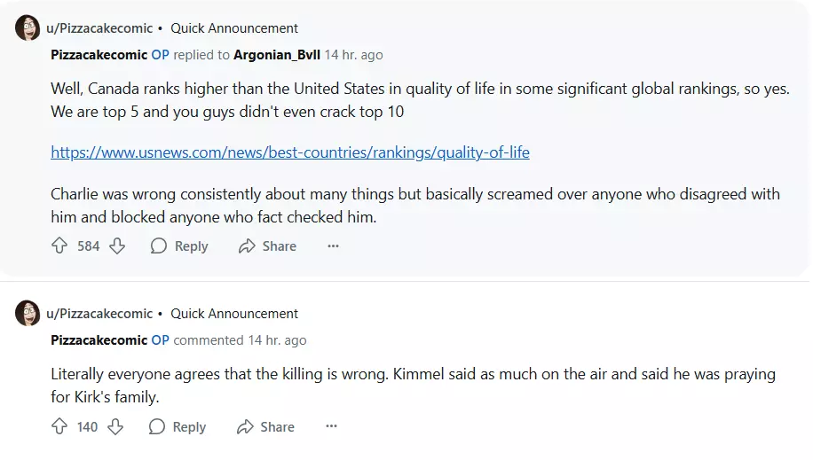Click Reply on the 584-point comment

pos(179,246)
